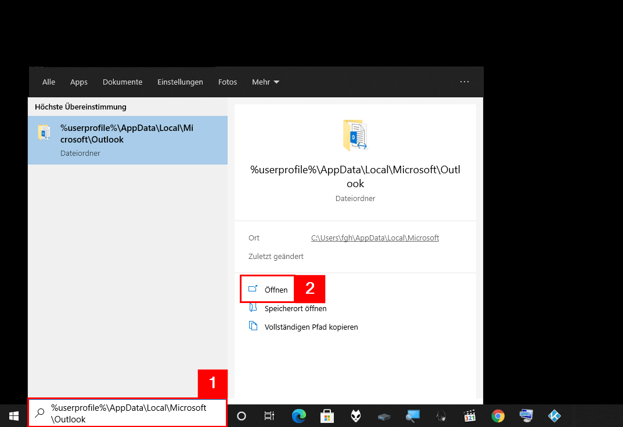This screenshot has height=427, width=623.
Task: Show the Fotos search tab
Action: 227,82
